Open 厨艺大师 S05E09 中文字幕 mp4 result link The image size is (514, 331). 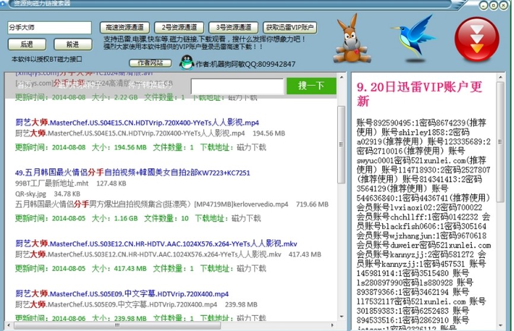[122, 294]
